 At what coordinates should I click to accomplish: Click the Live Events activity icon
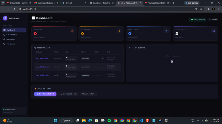click(130, 48)
